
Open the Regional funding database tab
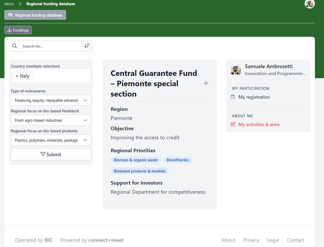pos(35,15)
